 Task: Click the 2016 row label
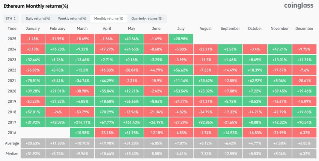tap(12, 133)
